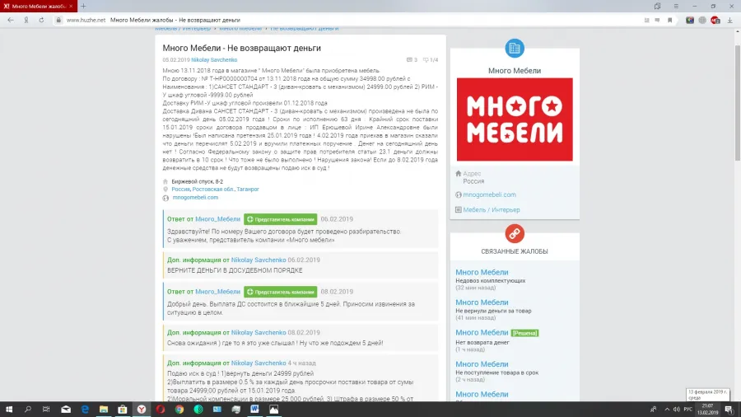Click the comments count icon showing 3
Viewport: 741px width, 417px height.
click(412, 59)
